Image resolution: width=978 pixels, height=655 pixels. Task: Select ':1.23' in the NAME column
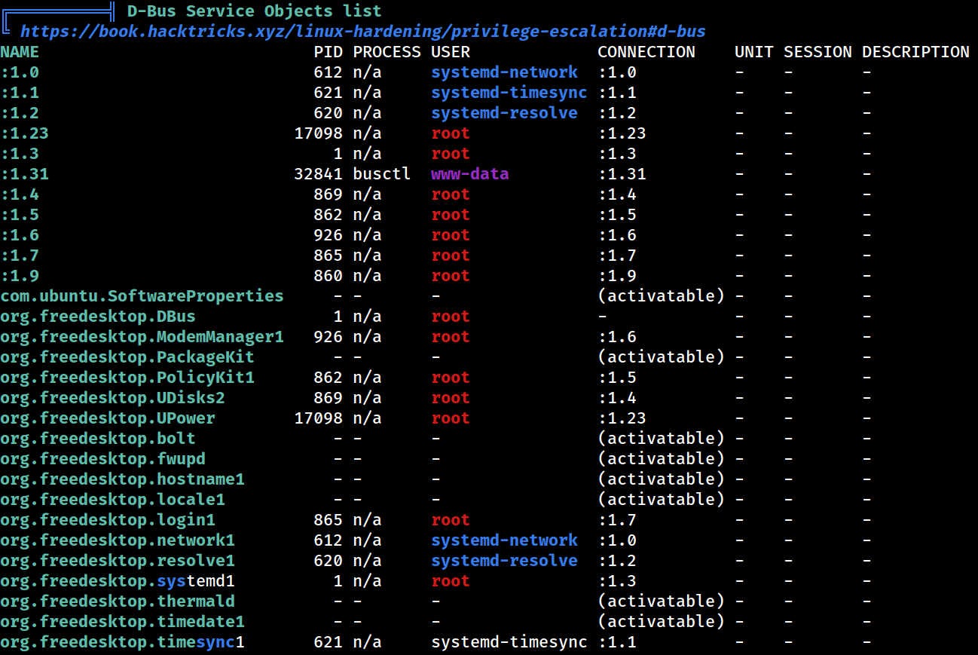25,133
